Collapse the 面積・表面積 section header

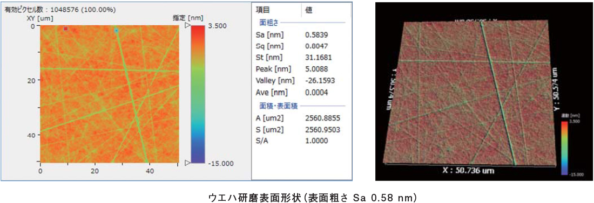pos(278,106)
